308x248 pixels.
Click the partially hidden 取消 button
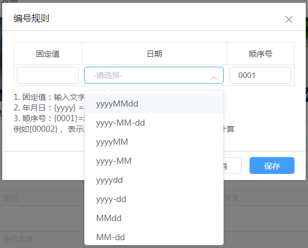pyautogui.click(x=232, y=166)
